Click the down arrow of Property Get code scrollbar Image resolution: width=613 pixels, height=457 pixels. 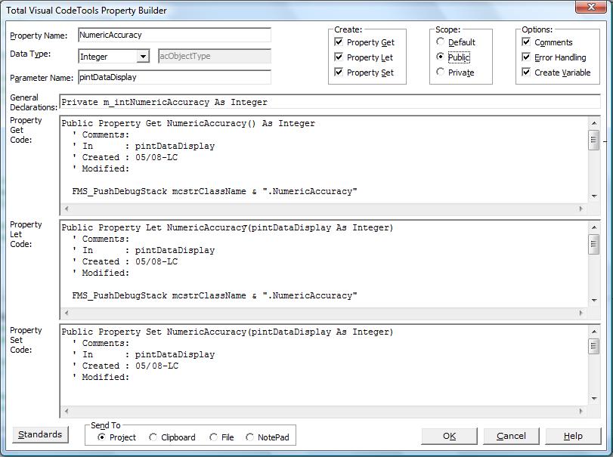tap(594, 196)
